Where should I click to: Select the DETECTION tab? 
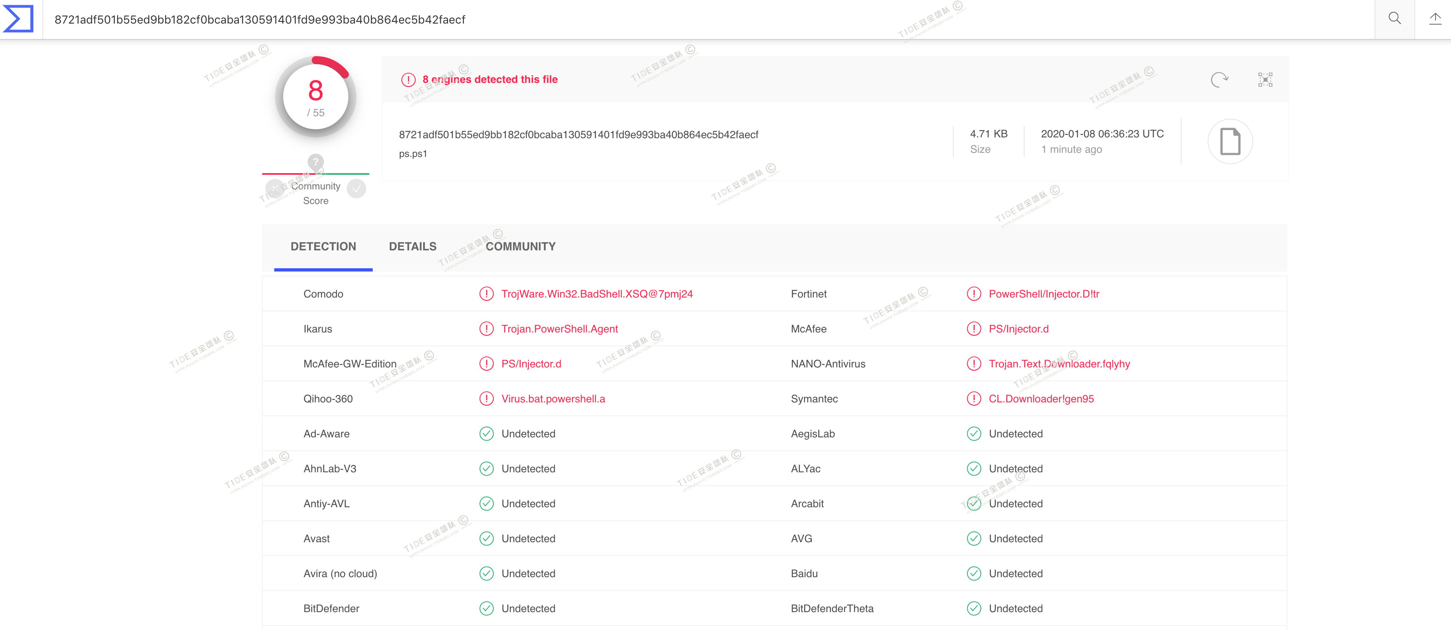point(323,246)
